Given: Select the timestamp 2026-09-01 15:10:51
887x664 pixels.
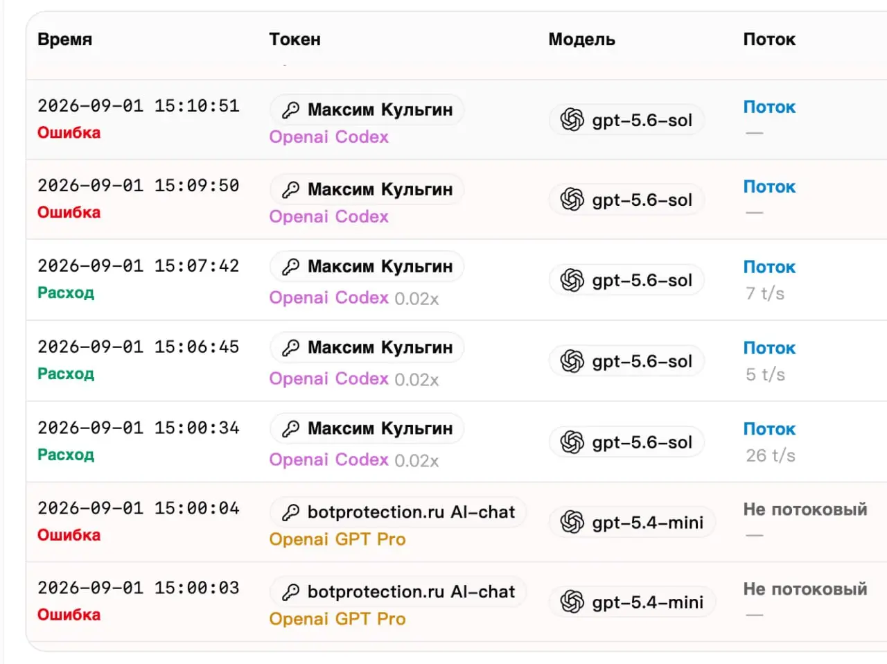Looking at the screenshot, I should (x=139, y=106).
